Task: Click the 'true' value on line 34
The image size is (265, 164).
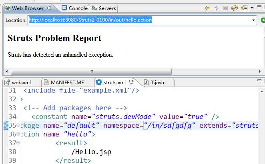Action: [x=195, y=117]
